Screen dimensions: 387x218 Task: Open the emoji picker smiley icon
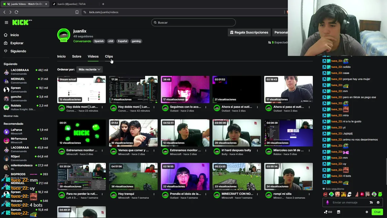(378, 203)
